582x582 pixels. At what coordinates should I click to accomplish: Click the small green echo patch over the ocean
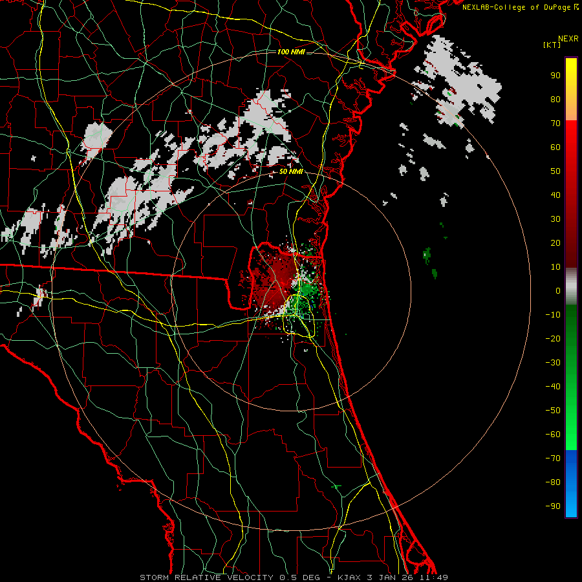pyautogui.click(x=427, y=255)
